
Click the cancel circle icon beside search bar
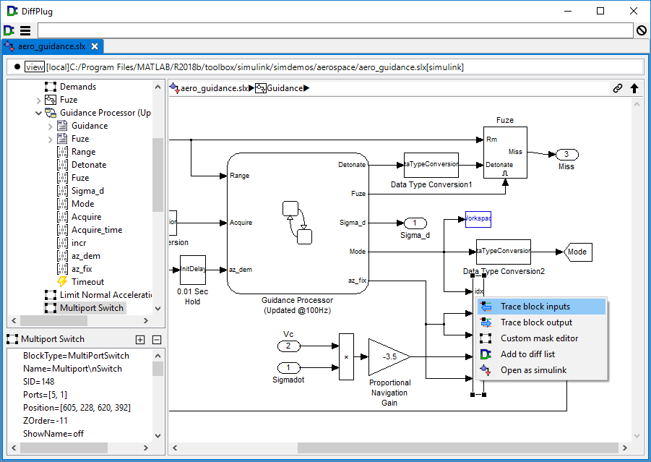tap(642, 30)
